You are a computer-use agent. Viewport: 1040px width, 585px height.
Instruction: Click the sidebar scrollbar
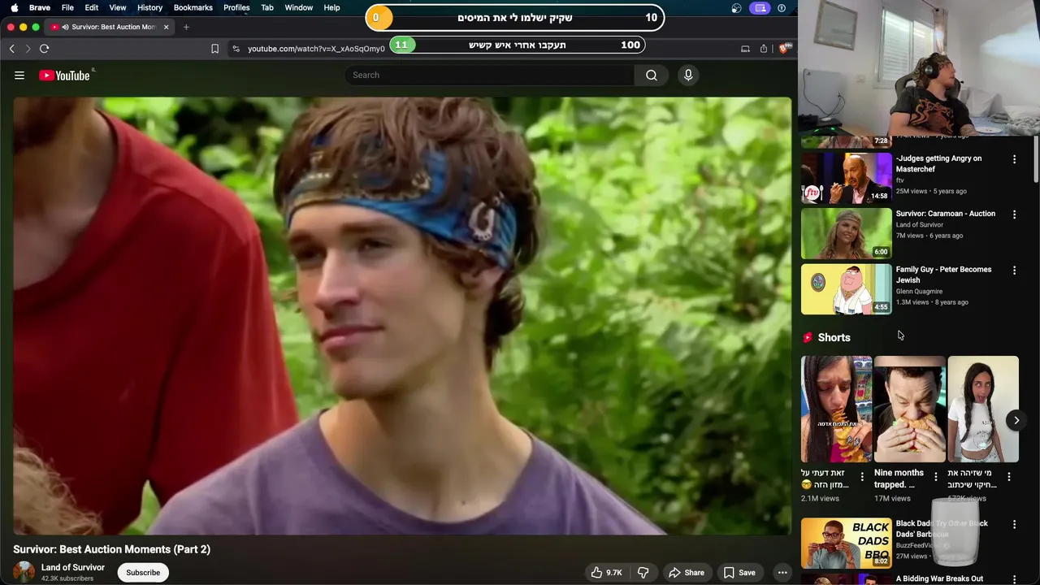pos(1036,158)
